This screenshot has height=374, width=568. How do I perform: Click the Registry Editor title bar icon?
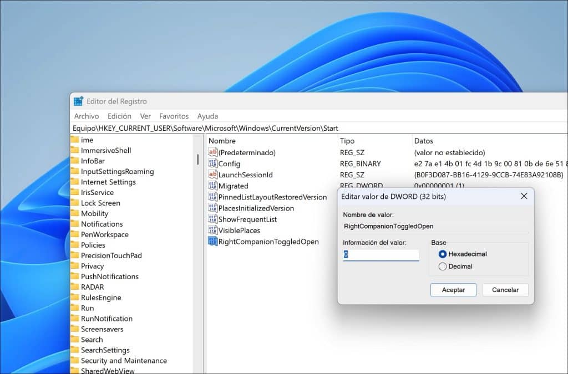tap(79, 101)
